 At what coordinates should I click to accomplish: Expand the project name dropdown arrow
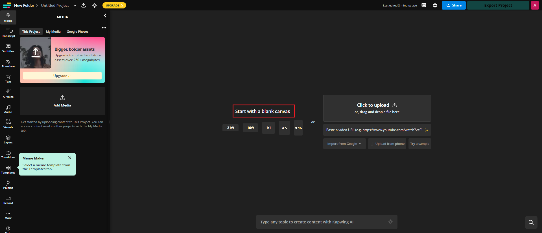pyautogui.click(x=75, y=6)
